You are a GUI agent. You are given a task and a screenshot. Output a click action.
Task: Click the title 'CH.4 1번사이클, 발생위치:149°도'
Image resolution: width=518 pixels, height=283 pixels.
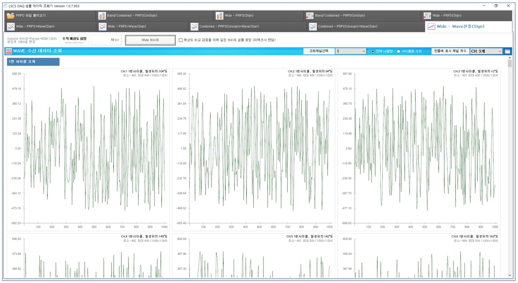click(x=145, y=236)
